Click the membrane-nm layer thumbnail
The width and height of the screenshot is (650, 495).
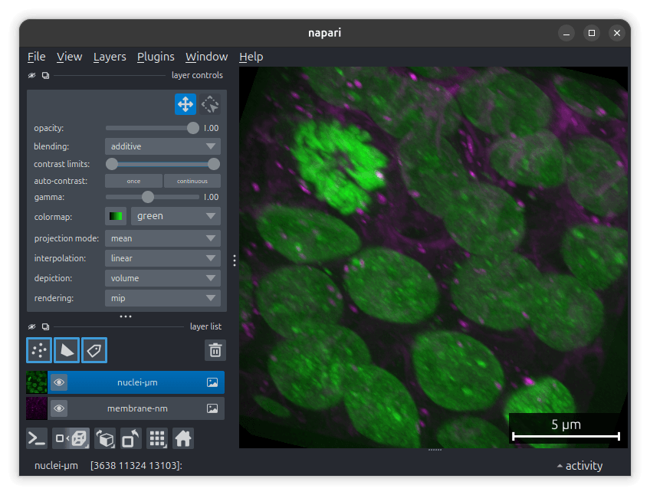37,408
